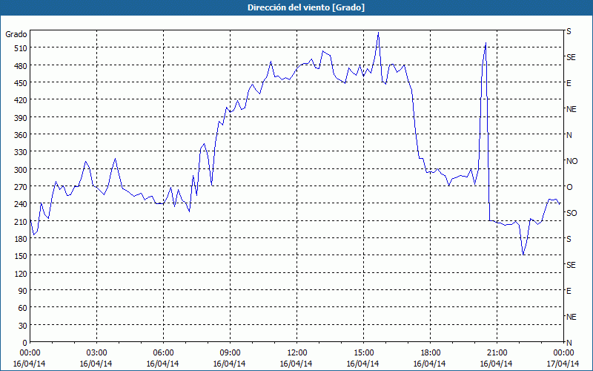Click the "E" compass label level with 450
The image size is (593, 371).
tap(569, 83)
